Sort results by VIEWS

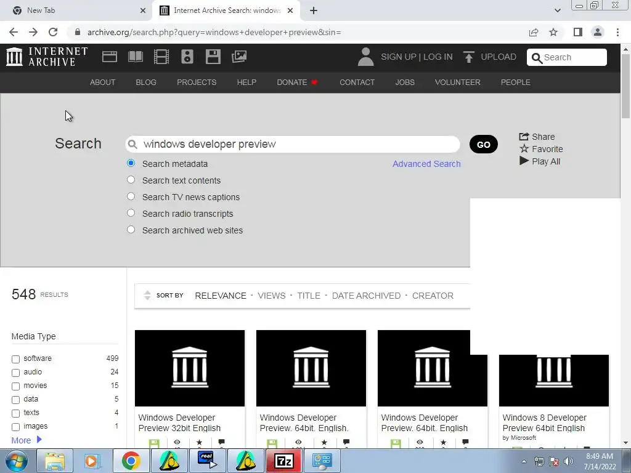(x=272, y=296)
